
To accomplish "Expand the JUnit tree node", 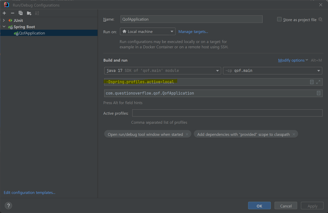I will click(x=4, y=20).
